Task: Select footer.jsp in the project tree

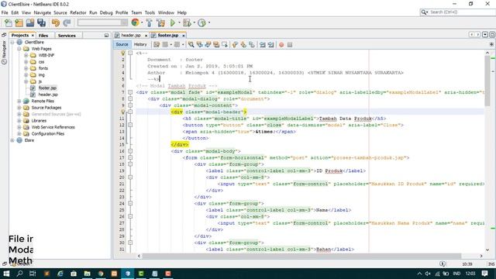Action: pyautogui.click(x=47, y=88)
